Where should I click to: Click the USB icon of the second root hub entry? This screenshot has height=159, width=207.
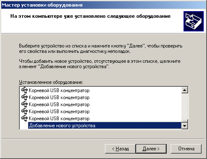coord(25,97)
